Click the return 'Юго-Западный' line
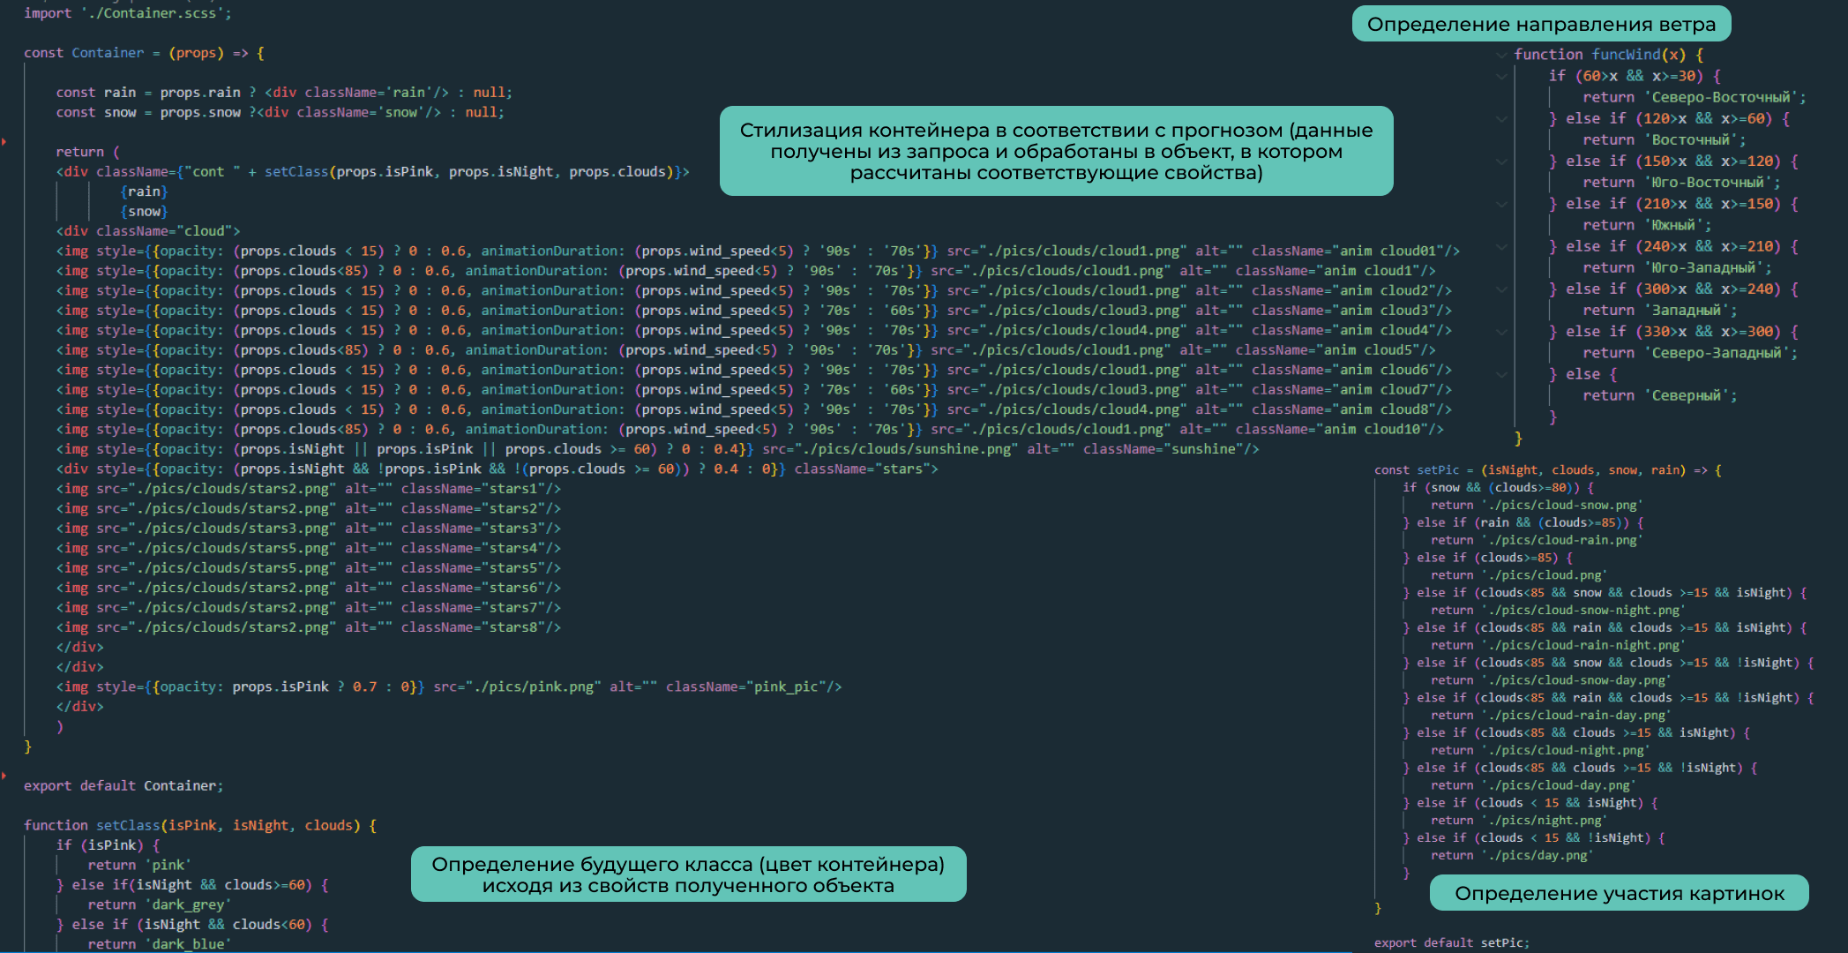The height and width of the screenshot is (953, 1848). 1678,267
